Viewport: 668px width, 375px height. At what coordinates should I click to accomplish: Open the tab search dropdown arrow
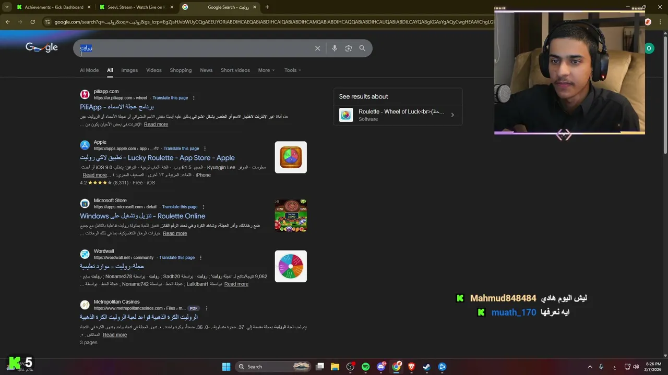click(x=6, y=7)
